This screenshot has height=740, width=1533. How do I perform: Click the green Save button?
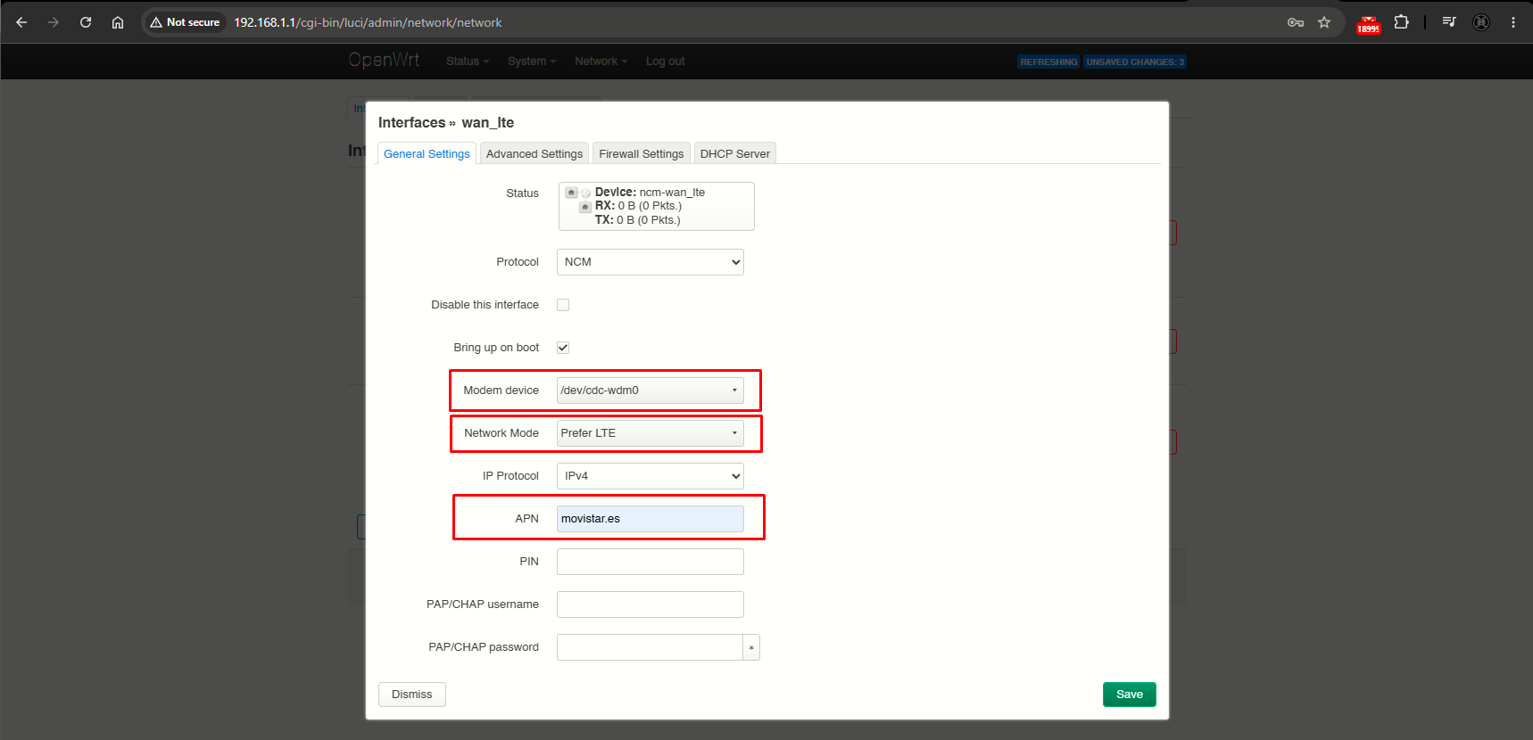tap(1130, 695)
